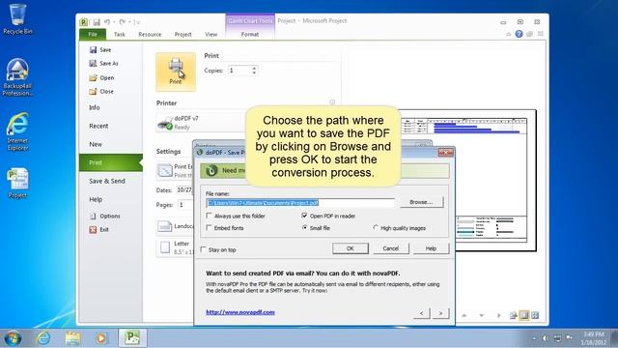Select Internet Explorer desktop shortcut
The image size is (618, 348).
pyautogui.click(x=17, y=131)
